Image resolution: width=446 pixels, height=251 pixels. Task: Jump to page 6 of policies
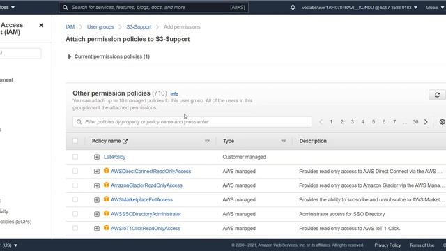point(384,122)
